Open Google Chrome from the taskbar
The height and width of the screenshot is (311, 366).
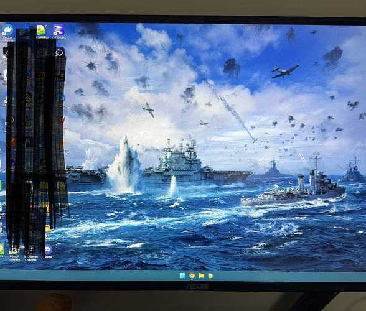[192, 276]
